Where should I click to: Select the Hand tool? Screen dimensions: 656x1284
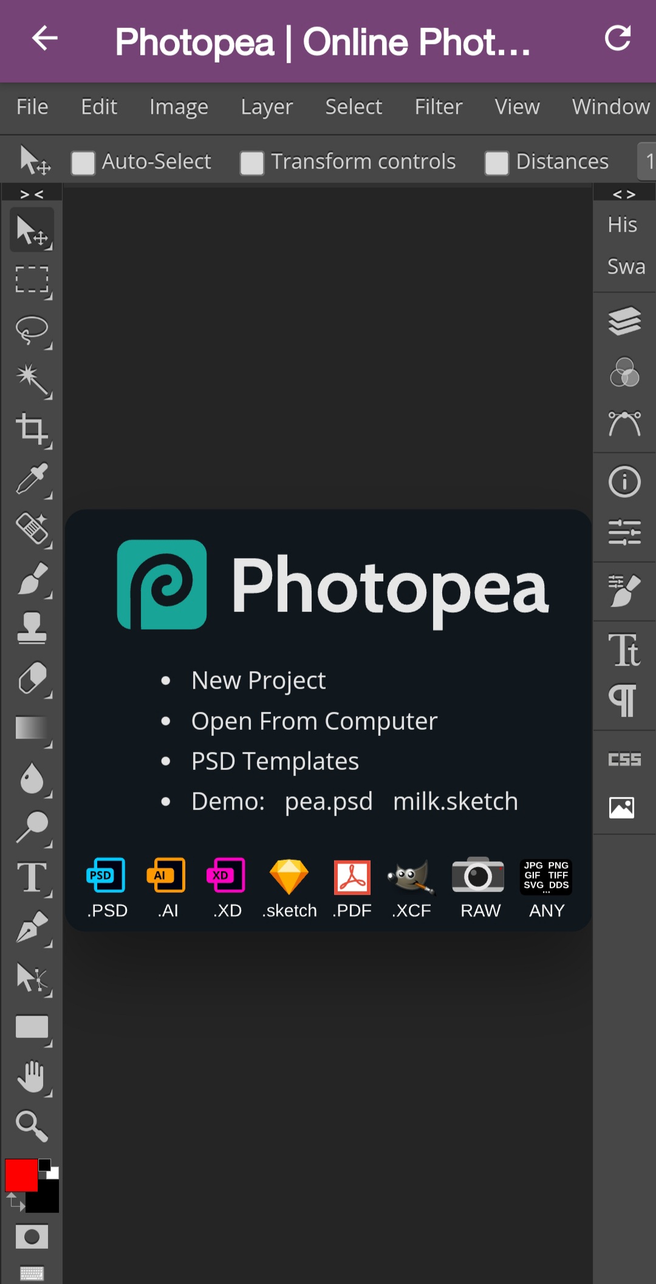pyautogui.click(x=32, y=1077)
